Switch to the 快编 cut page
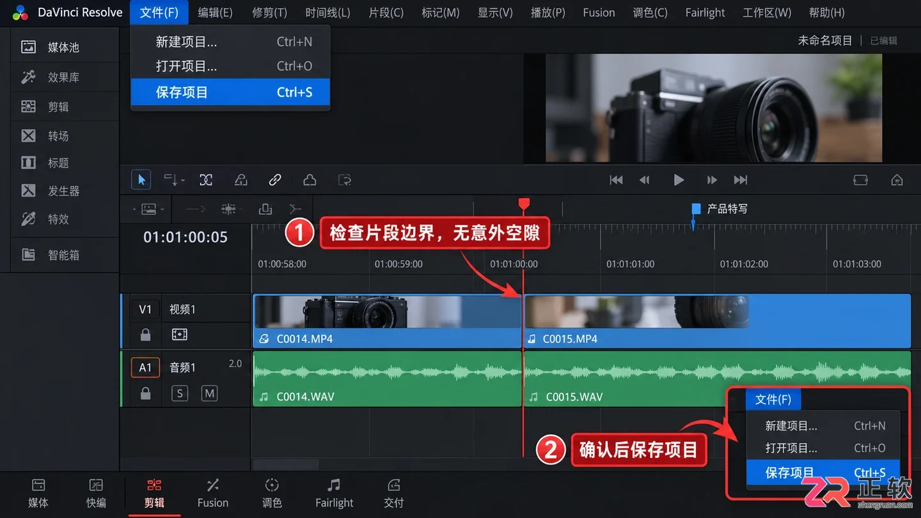 coord(96,494)
